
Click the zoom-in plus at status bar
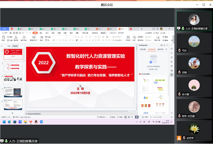click(172, 117)
